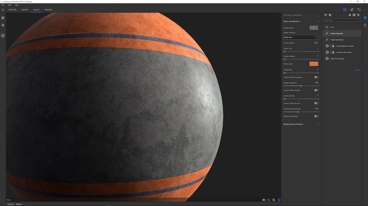Switch to the INSPIRE tab
This screenshot has width=368, height=206.
click(24, 10)
